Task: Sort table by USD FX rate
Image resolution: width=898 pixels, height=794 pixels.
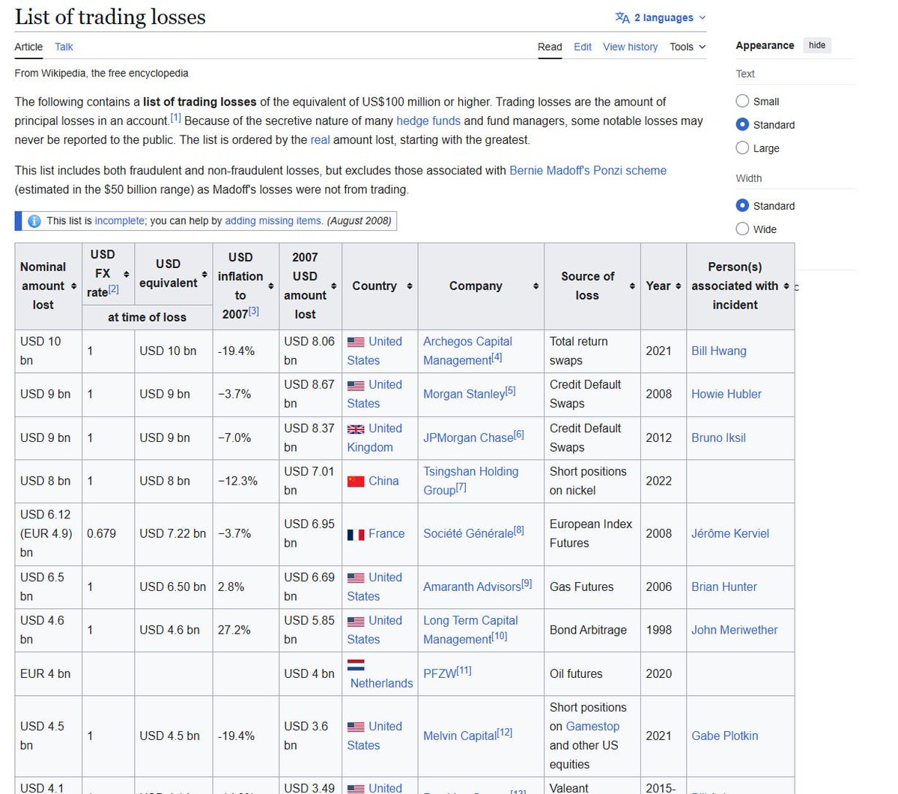Action: pos(127,274)
